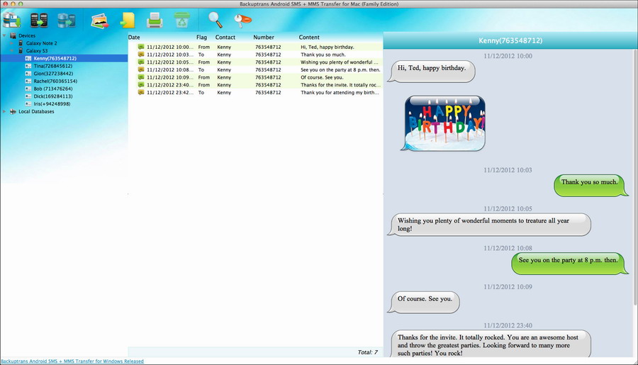The width and height of the screenshot is (638, 365).
Task: Click message bubble icon of 10:08 row
Action: click(141, 69)
